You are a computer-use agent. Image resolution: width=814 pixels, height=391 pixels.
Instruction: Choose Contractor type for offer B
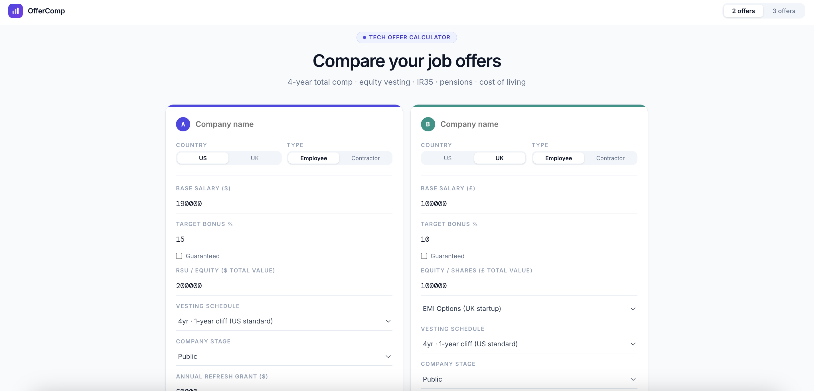pos(610,158)
